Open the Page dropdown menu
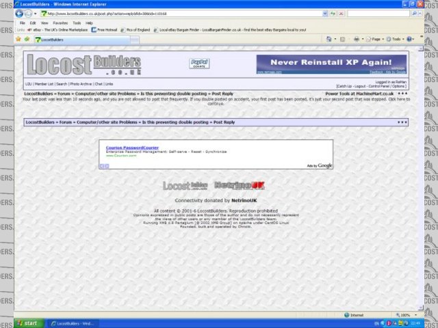 375,39
